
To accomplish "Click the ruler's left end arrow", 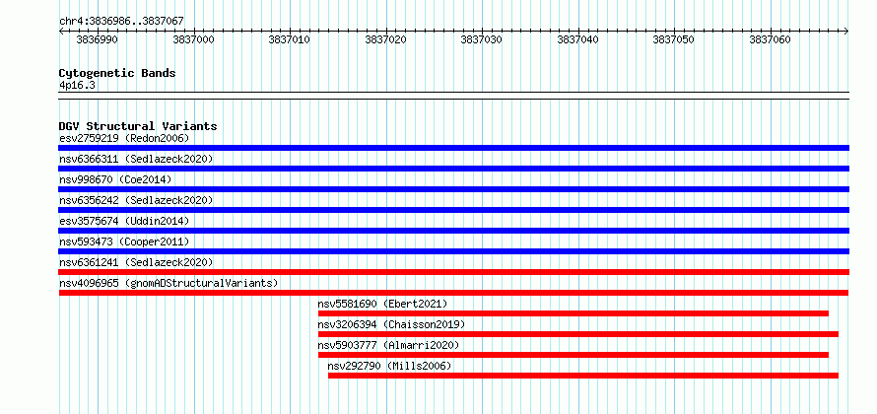I will tap(62, 32).
